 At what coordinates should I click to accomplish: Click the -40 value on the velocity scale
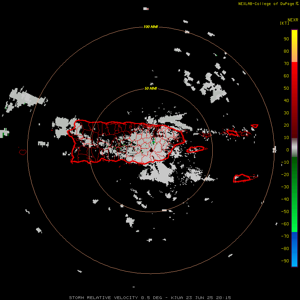(285, 199)
